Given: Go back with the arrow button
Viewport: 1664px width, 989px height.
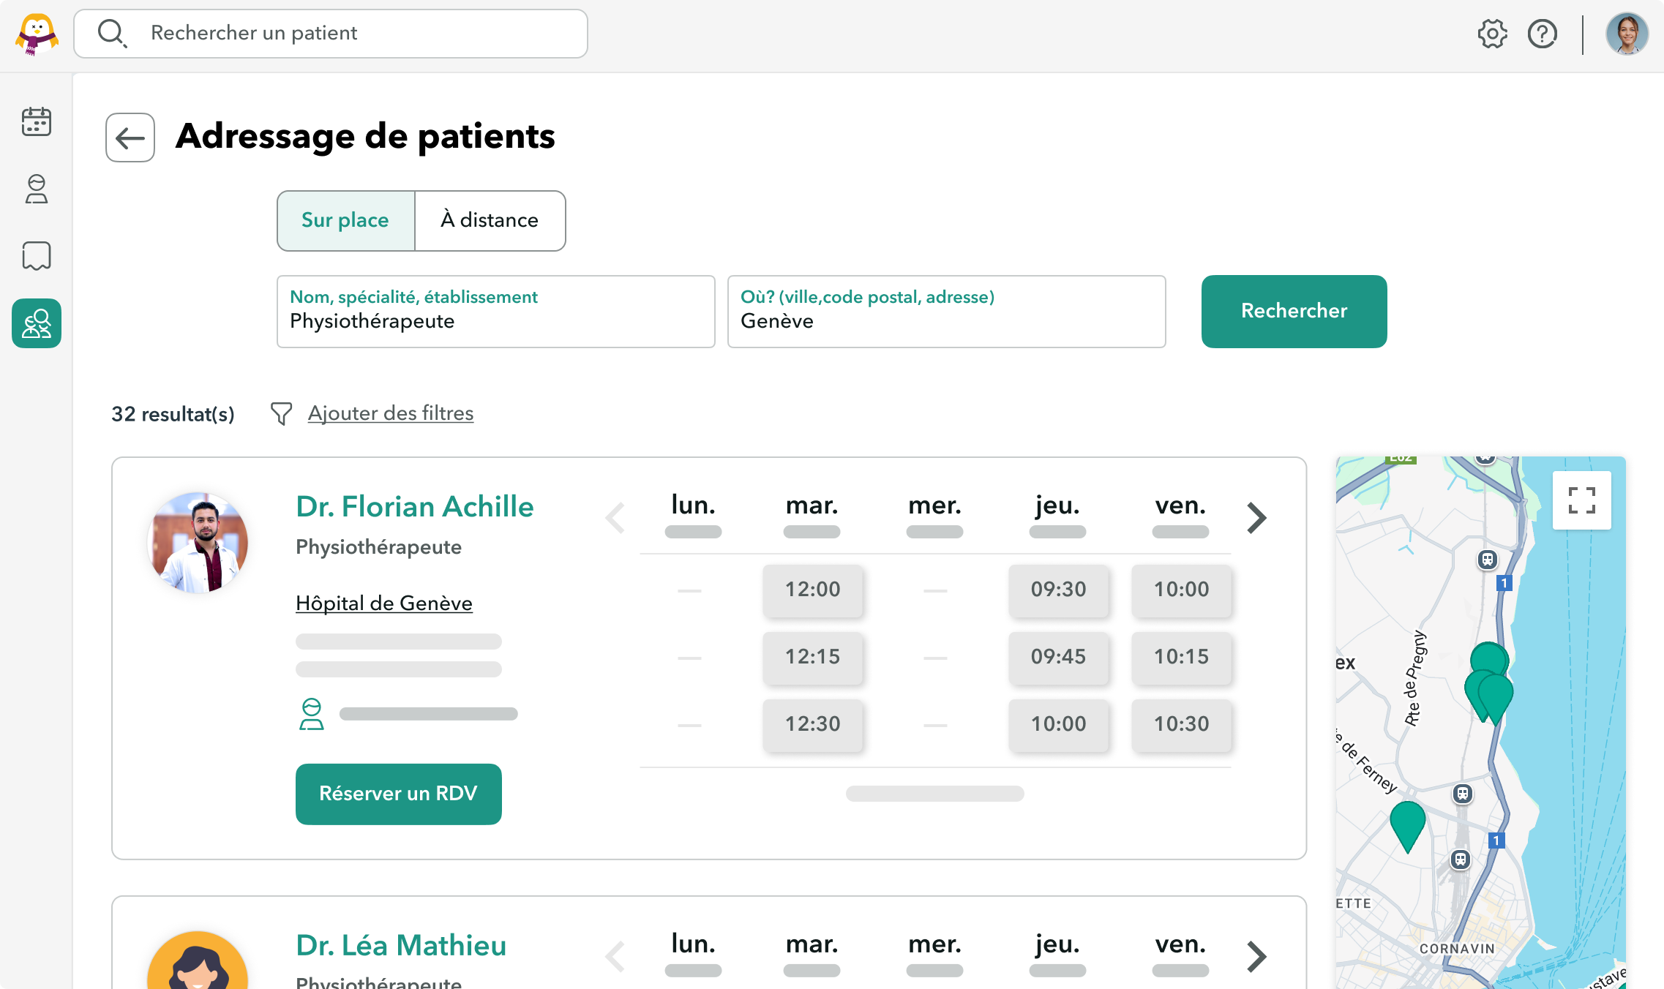Looking at the screenshot, I should click(x=130, y=138).
